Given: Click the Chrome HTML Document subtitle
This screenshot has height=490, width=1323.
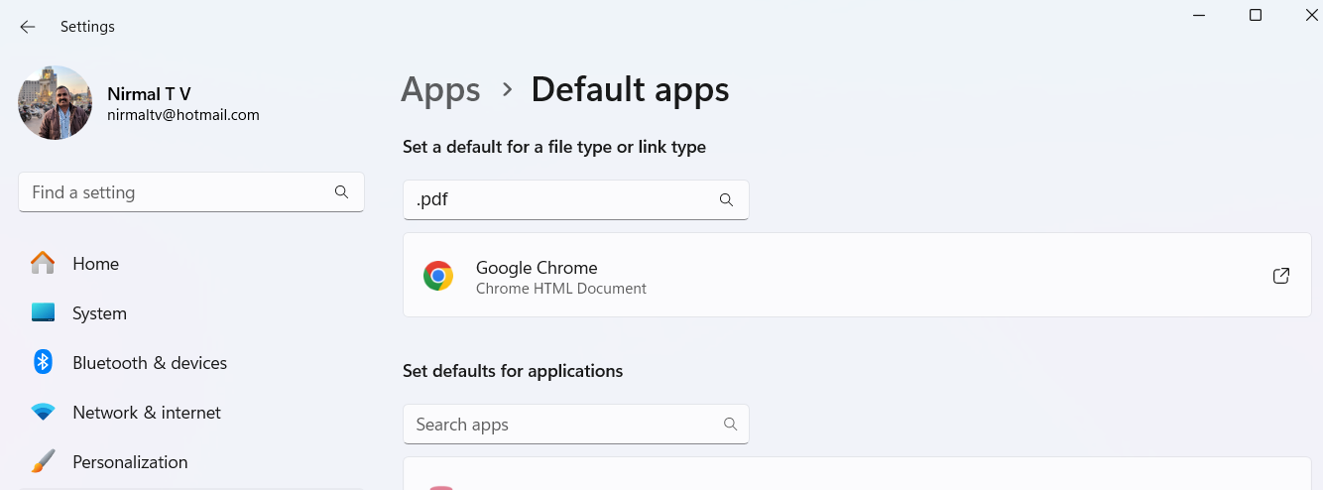Looking at the screenshot, I should 561,289.
